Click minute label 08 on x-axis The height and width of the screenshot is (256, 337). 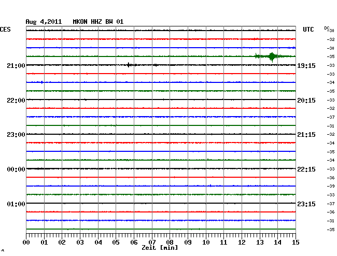[170, 242]
